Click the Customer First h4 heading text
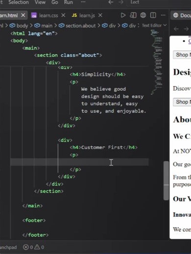Viewport: 191px width, 254px height. 102,148
